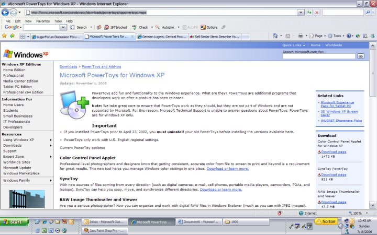The image size is (377, 235).
Task: Click the Internet zone globe in the status bar
Action: pos(301,213)
